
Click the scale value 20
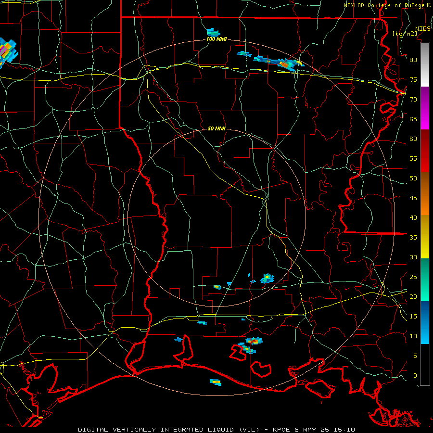(413, 296)
